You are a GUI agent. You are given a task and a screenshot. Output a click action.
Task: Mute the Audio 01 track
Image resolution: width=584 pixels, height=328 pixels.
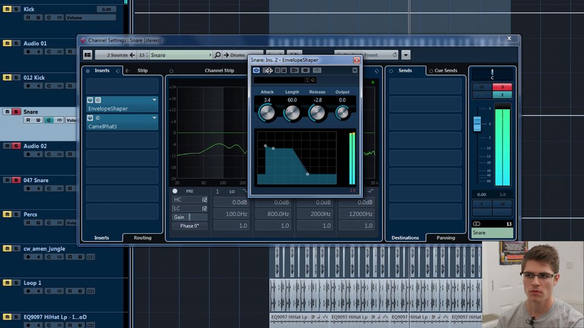[7, 43]
